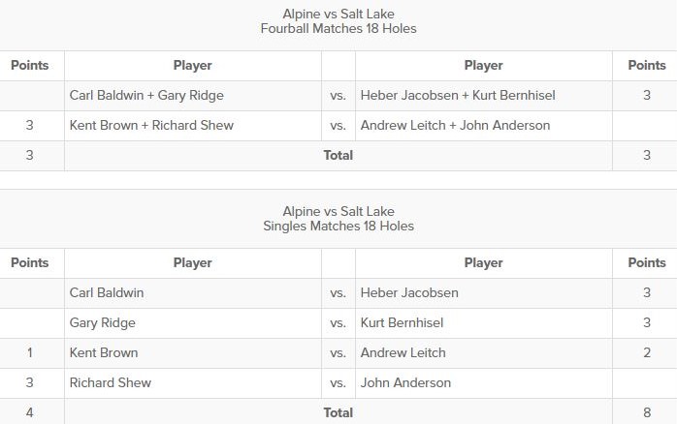The height and width of the screenshot is (424, 677).
Task: Click Andrew Leitch's singles points value 2
Action: coord(647,353)
